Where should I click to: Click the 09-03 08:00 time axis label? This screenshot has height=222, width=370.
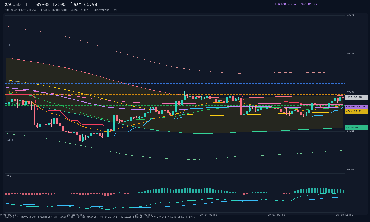click(x=144, y=215)
